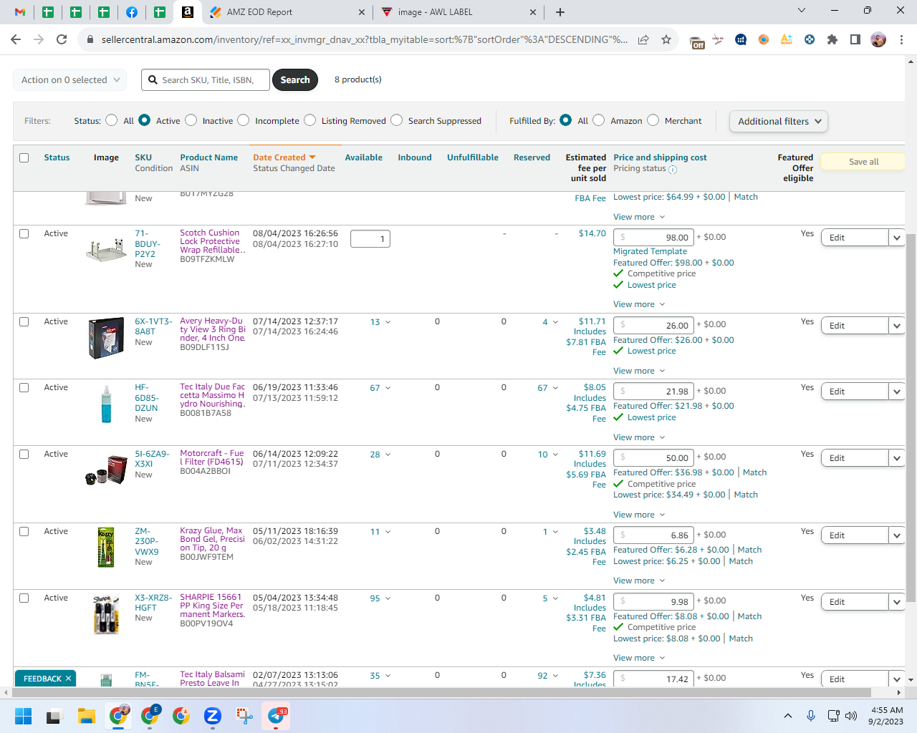Sort by Date Created column
This screenshot has height=733, width=917.
284,157
